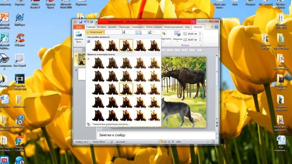Viewport: 292px width, 164px height.
Task: Click the zoom in plus button
Action: click(208, 142)
